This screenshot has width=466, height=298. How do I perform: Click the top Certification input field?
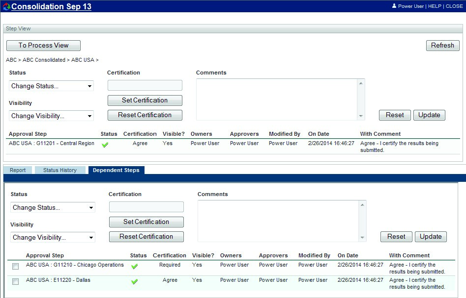pos(145,86)
